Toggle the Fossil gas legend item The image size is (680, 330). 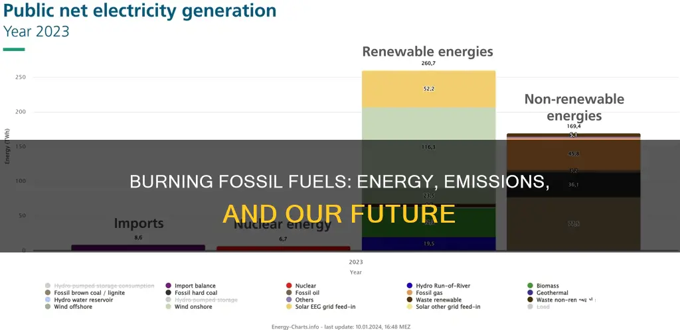click(x=424, y=293)
